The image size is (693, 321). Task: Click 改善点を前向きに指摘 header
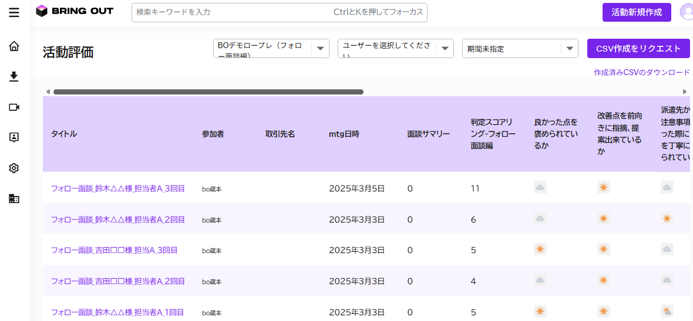pos(620,134)
